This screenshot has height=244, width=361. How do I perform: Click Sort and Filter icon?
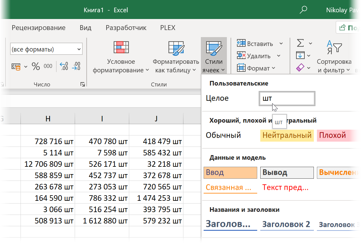coord(334,47)
